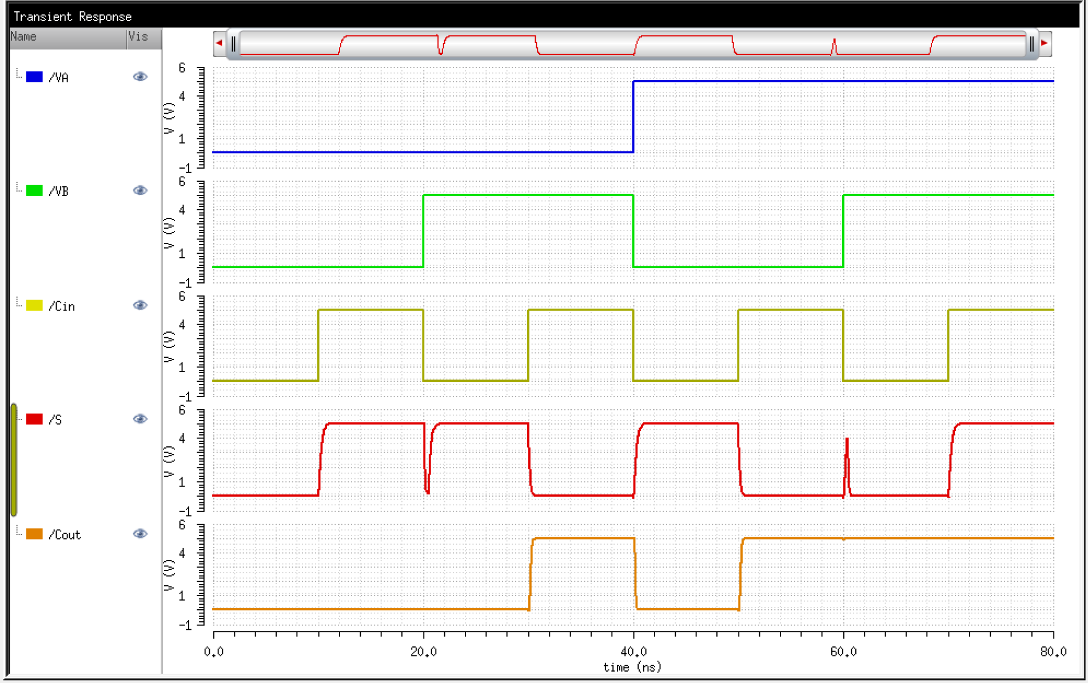Click the 60.0 tick label on the time axis
Viewport: 1088px width, 683px height.
(843, 652)
